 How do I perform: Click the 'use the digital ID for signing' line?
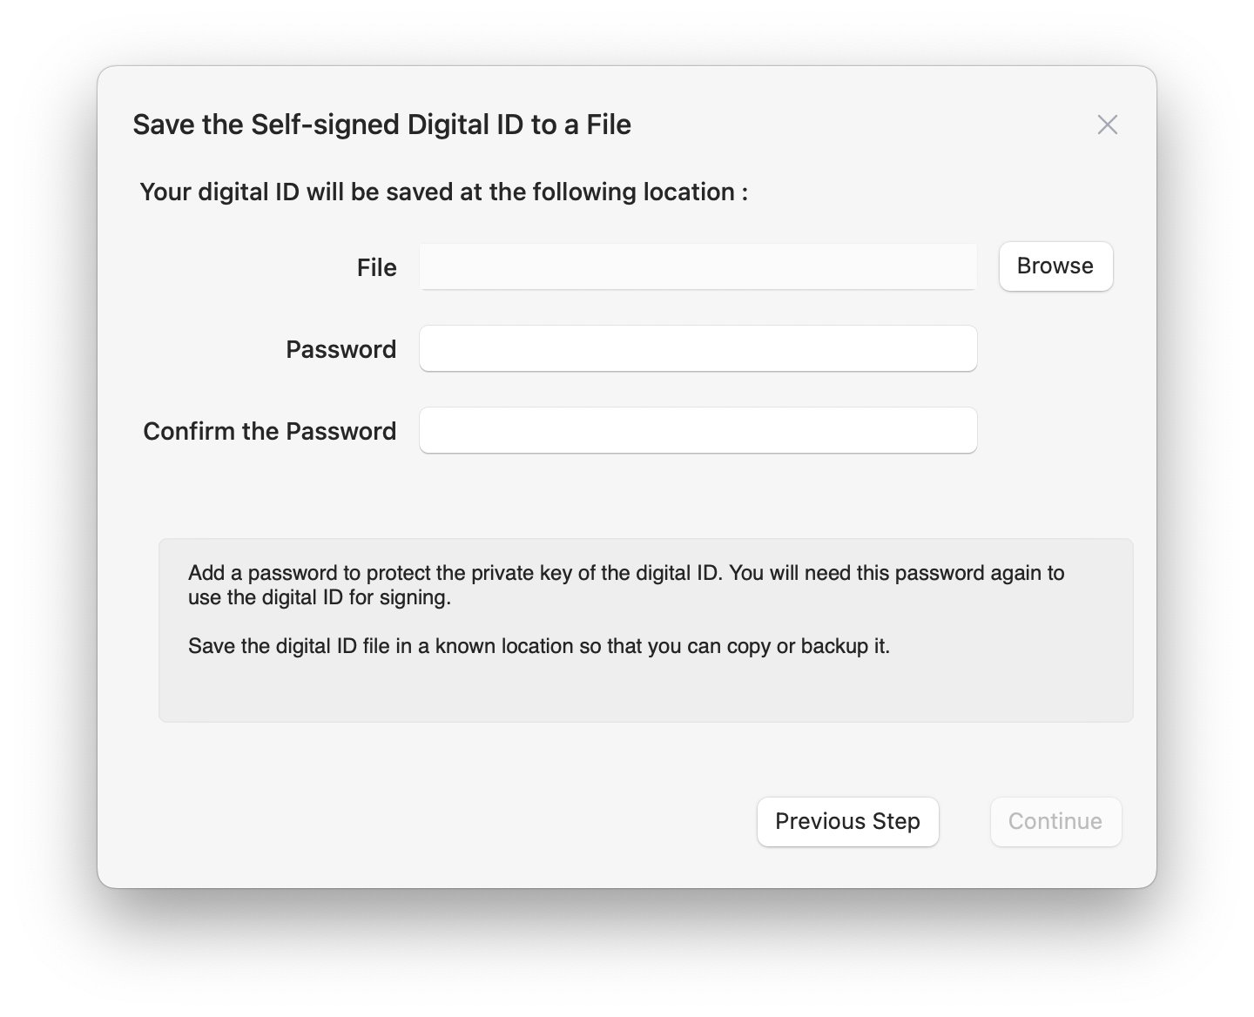pos(319,597)
